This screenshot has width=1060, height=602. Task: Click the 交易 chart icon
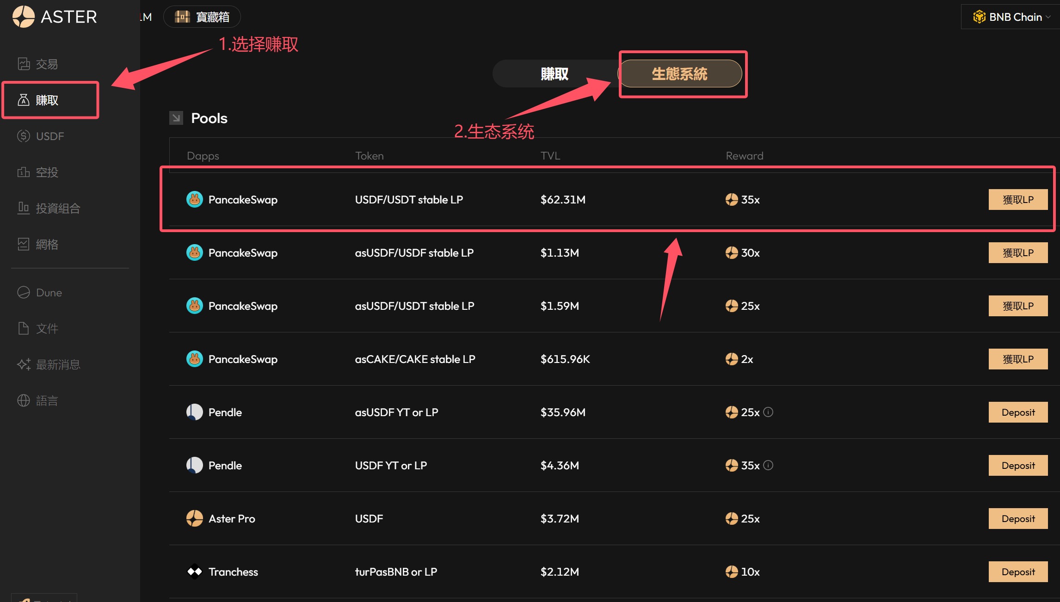[x=24, y=64]
